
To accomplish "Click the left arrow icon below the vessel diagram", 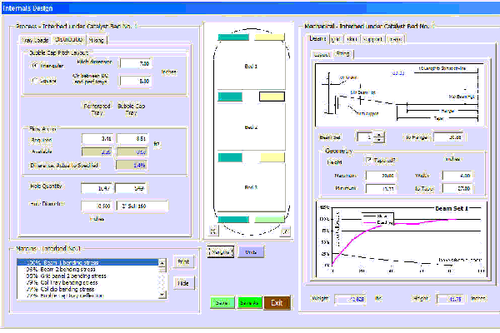I will (x=212, y=230).
